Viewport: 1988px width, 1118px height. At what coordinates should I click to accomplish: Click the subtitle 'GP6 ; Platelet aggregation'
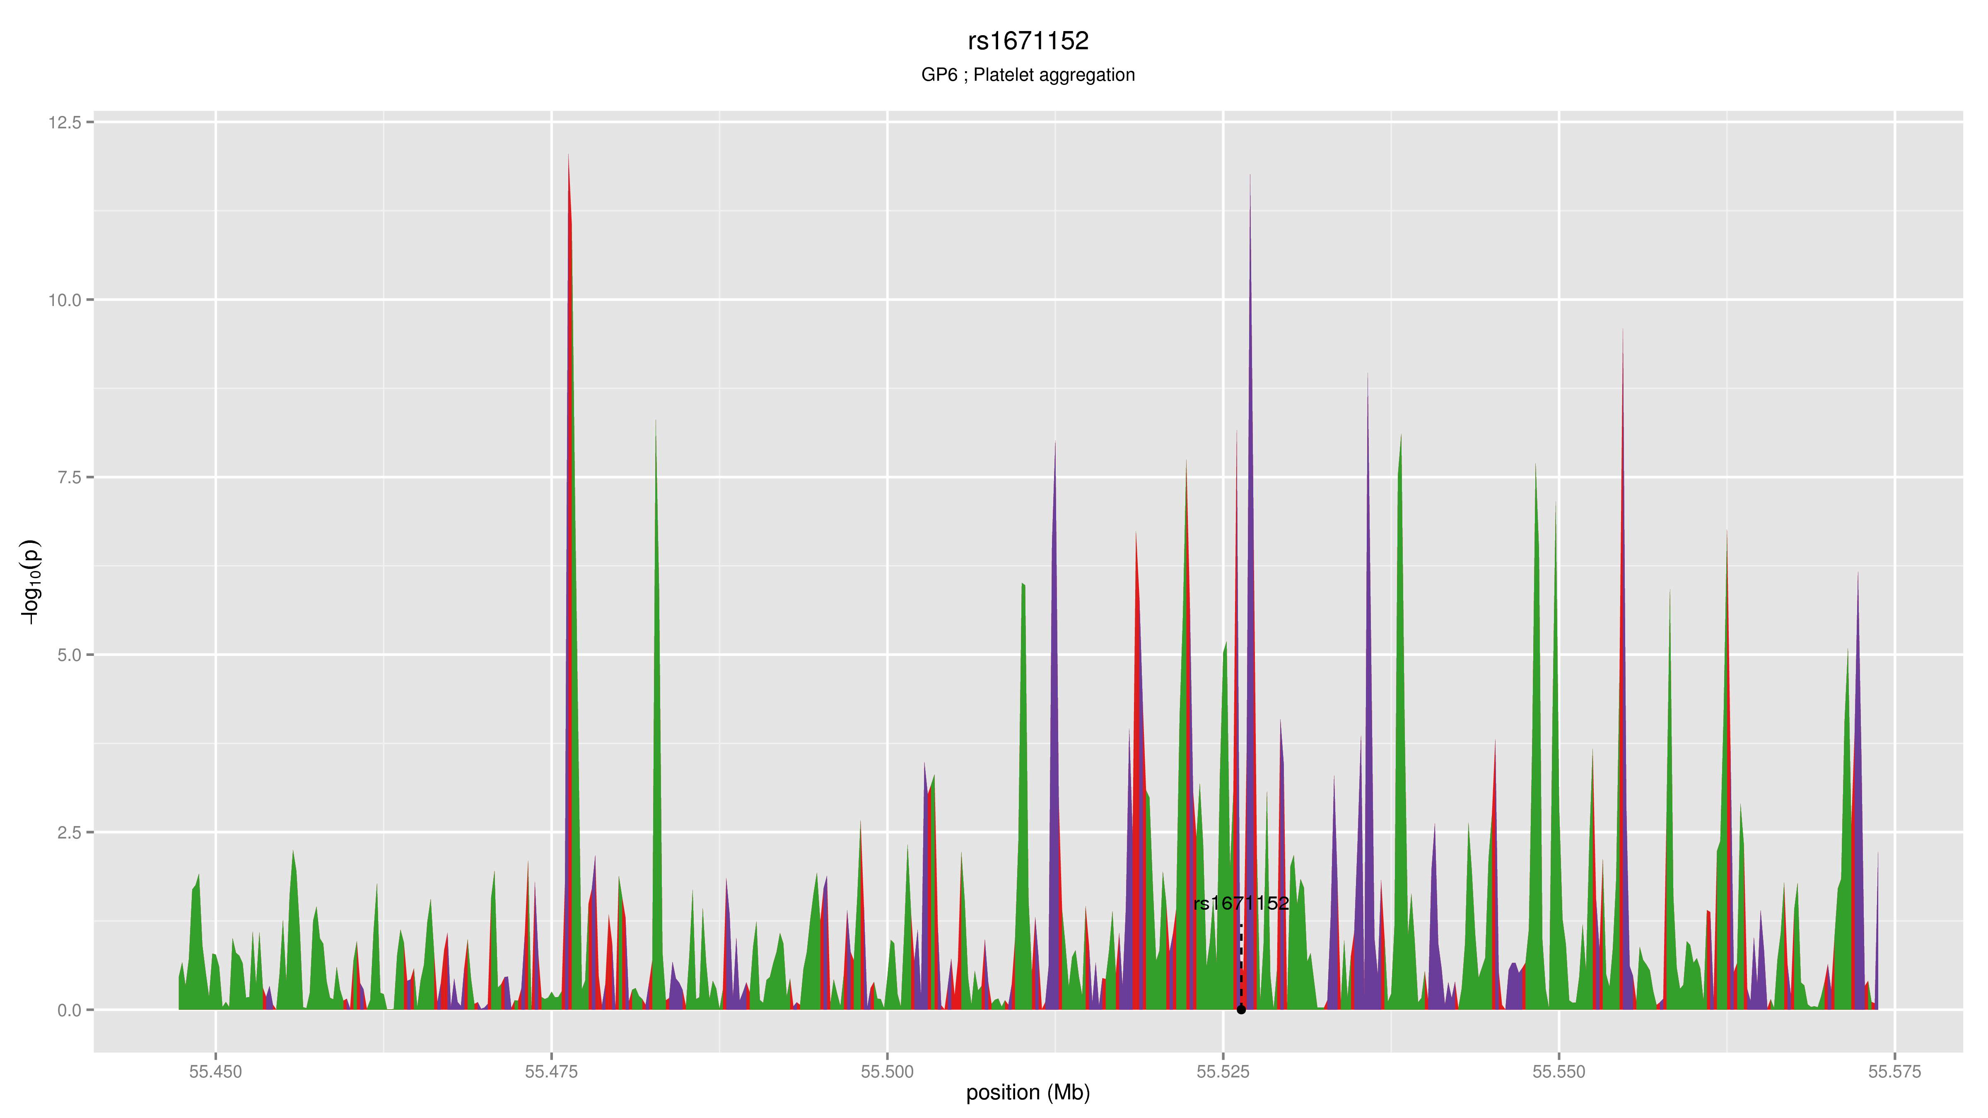click(x=1028, y=75)
